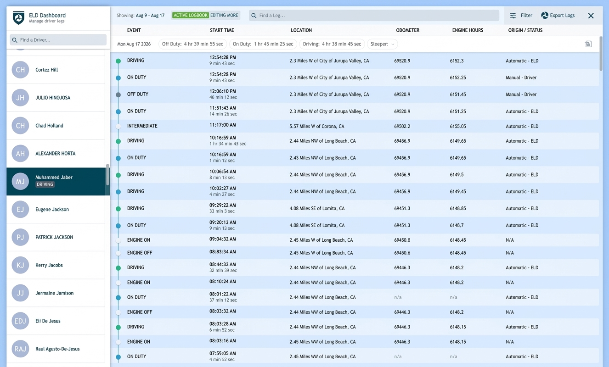Click the MJ avatar of Muhammed Jaber

pyautogui.click(x=20, y=181)
